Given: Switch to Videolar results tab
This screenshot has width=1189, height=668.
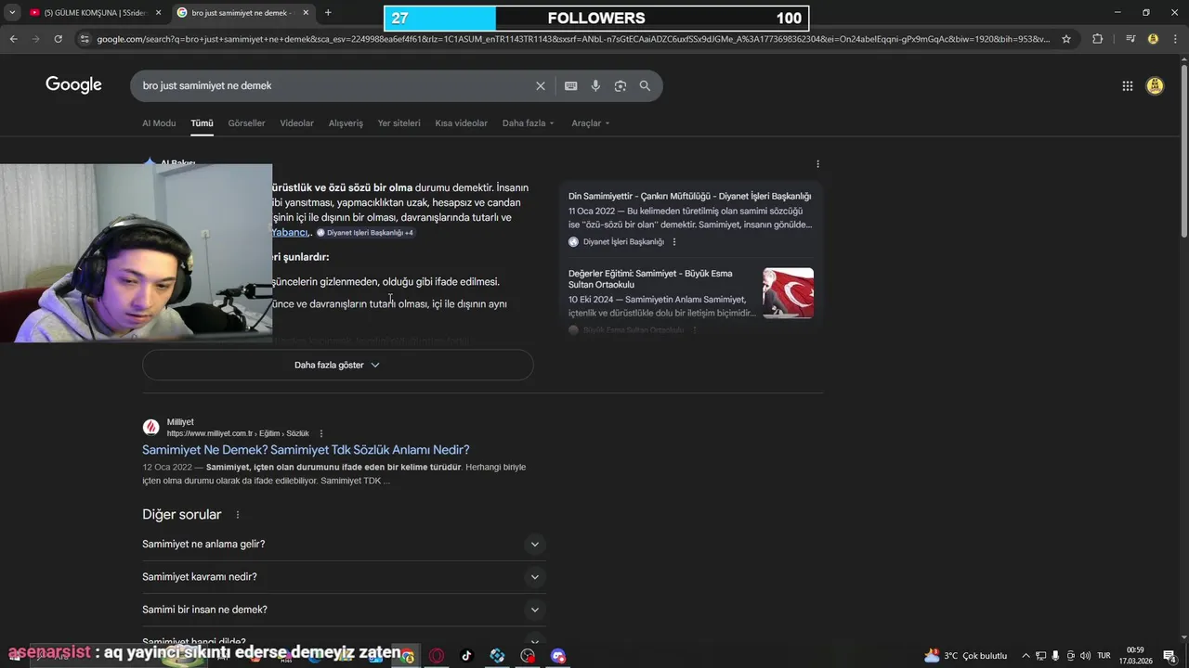Looking at the screenshot, I should (296, 123).
